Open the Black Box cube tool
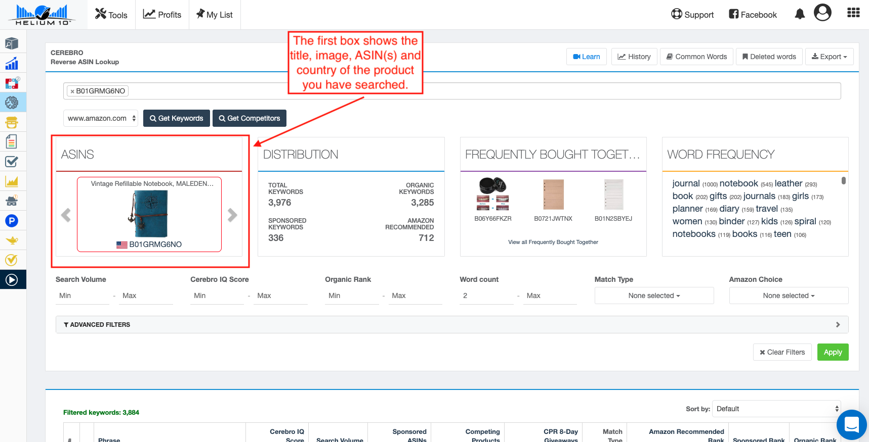The image size is (869, 442). coord(12,43)
